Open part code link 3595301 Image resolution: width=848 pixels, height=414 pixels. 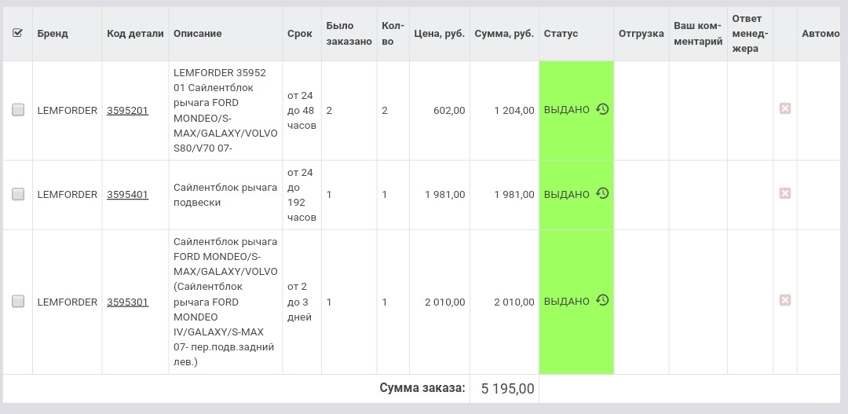click(x=127, y=302)
